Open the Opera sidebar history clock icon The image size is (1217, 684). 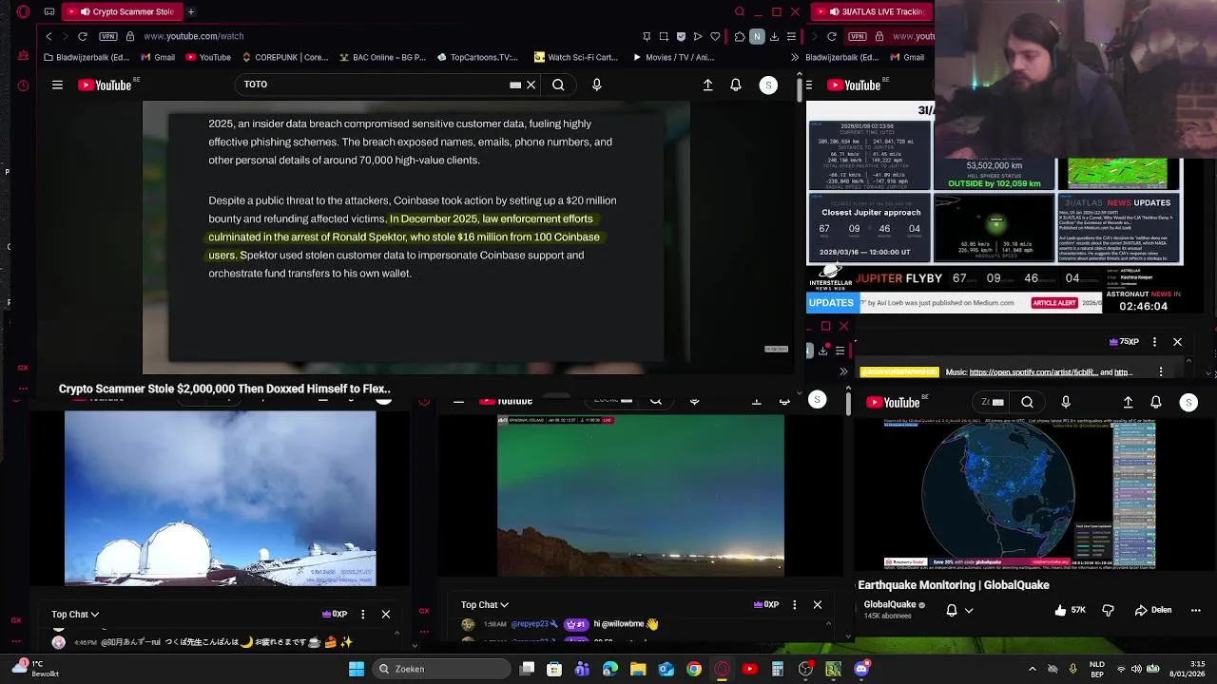(x=23, y=85)
